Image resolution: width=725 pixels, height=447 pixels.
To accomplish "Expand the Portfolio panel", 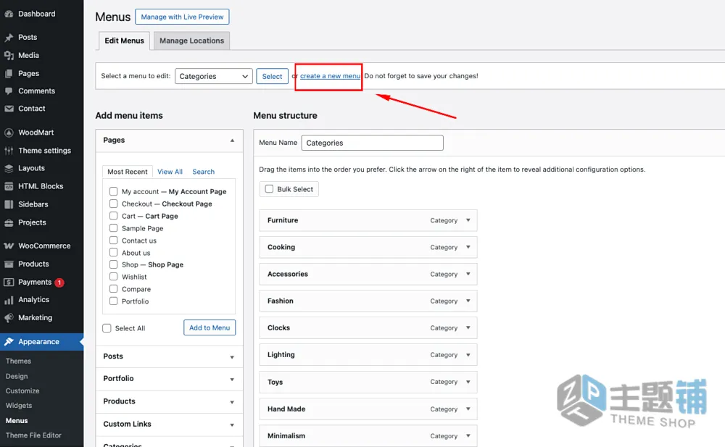I will (232, 380).
